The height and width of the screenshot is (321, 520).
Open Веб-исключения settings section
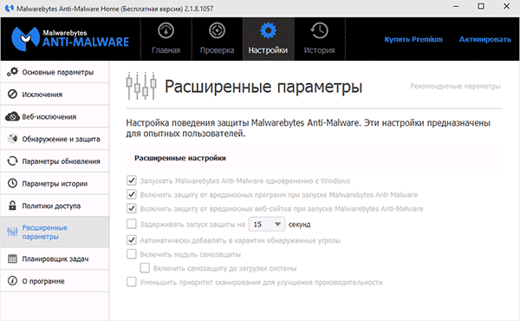pyautogui.click(x=55, y=116)
